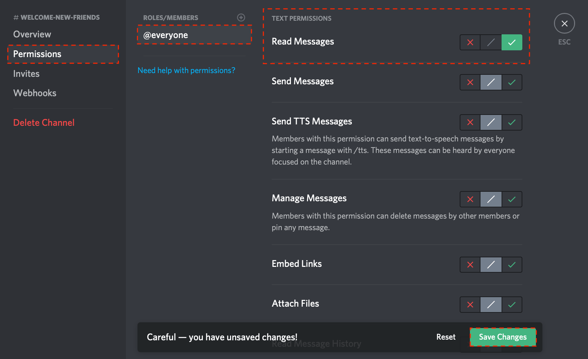
Task: Allow Send TTS Messages permission
Action: [512, 122]
